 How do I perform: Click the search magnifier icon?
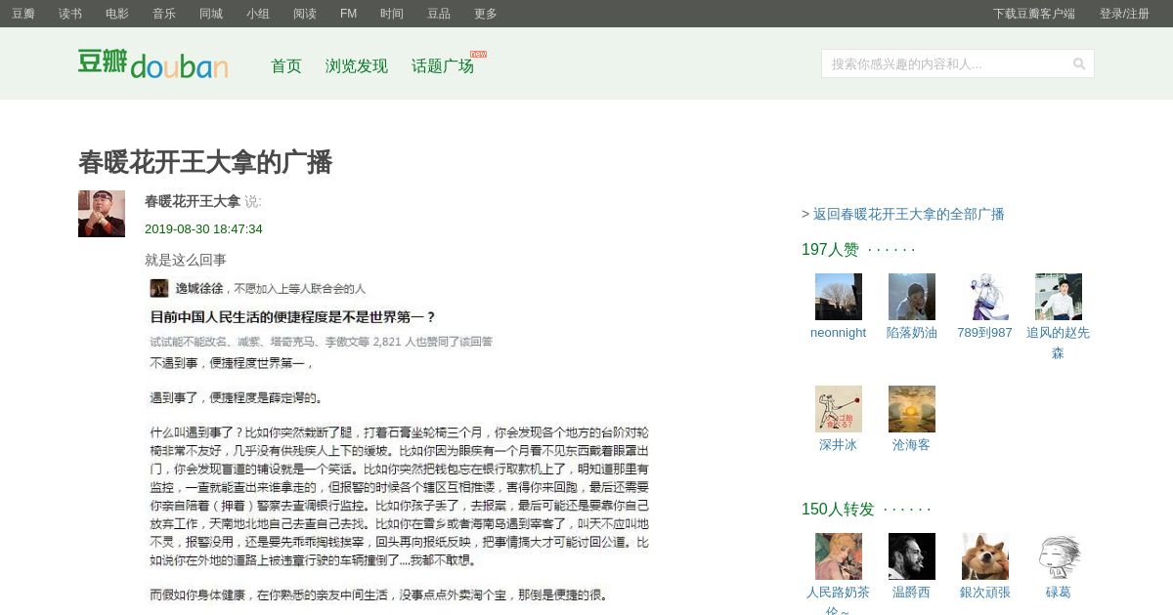pos(1079,63)
